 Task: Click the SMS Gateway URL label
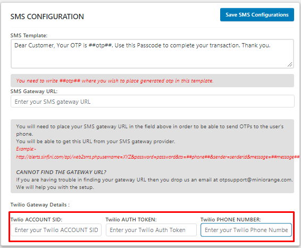click(x=34, y=91)
